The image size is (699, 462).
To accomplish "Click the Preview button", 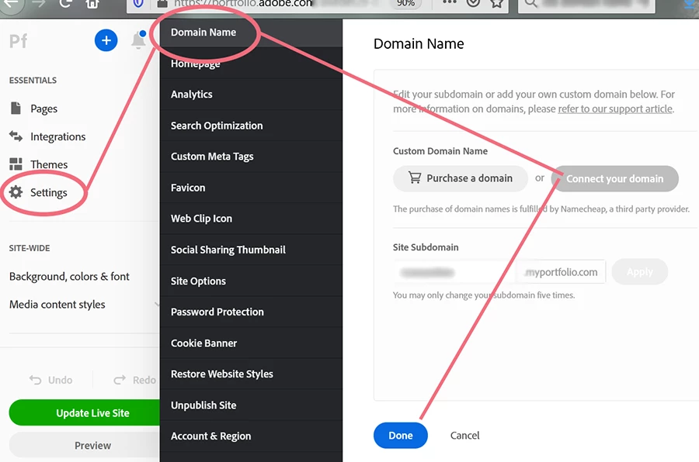I will 85,446.
